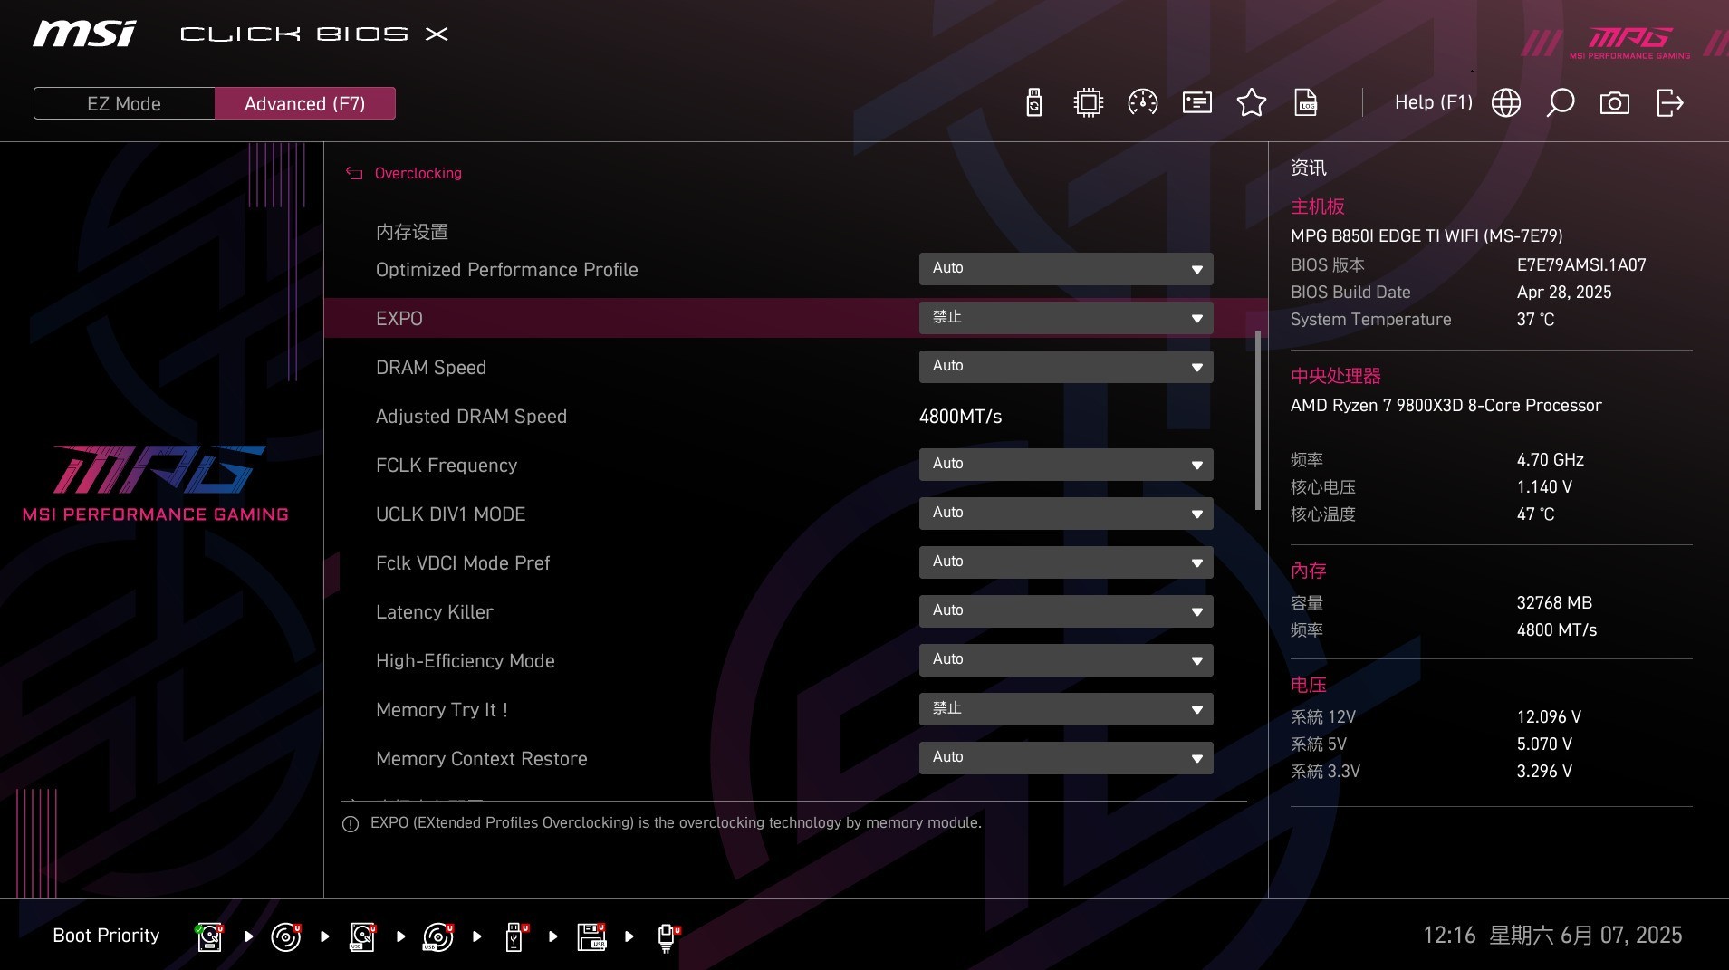Screen dimensions: 1729x970
Task: Open the board explorer card icon
Action: [1196, 102]
